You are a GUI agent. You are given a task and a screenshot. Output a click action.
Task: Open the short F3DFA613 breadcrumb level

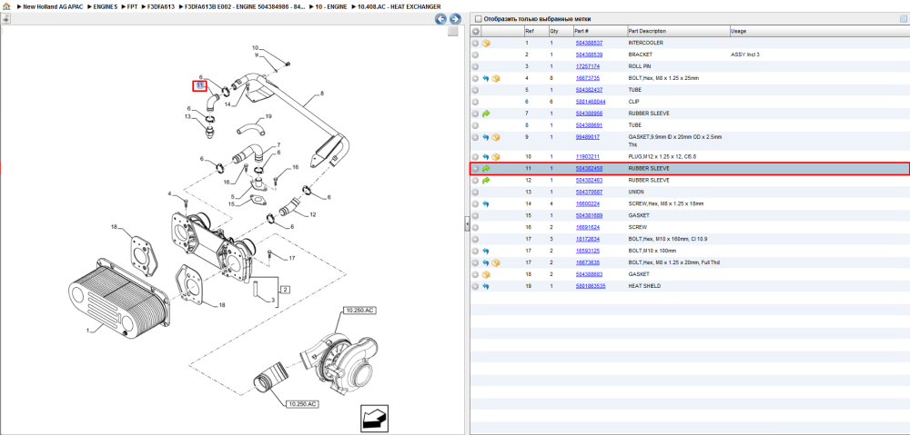tap(161, 6)
